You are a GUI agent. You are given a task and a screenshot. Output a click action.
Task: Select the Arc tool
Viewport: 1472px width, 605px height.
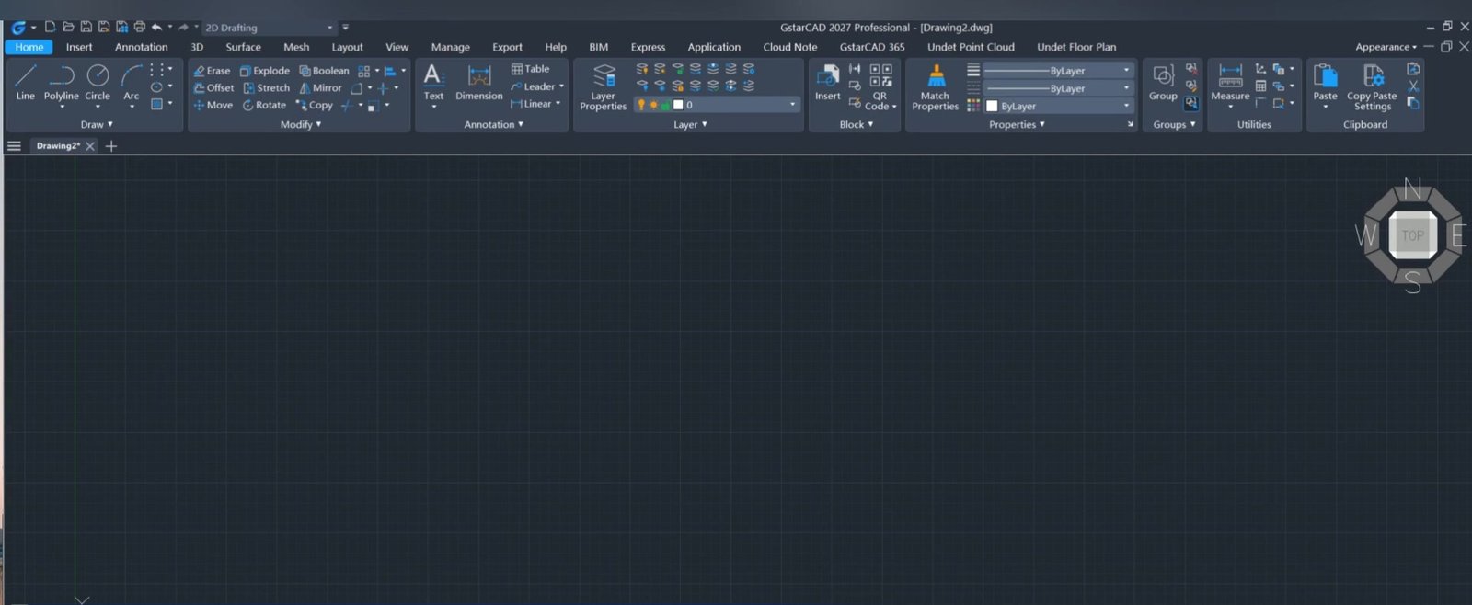(x=132, y=82)
